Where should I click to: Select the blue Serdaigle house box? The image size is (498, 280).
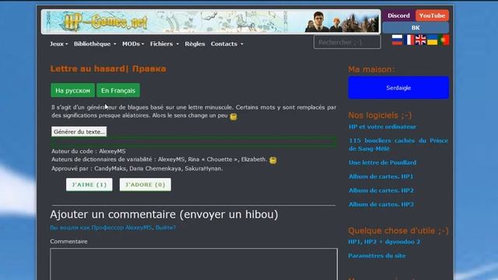pyautogui.click(x=398, y=88)
